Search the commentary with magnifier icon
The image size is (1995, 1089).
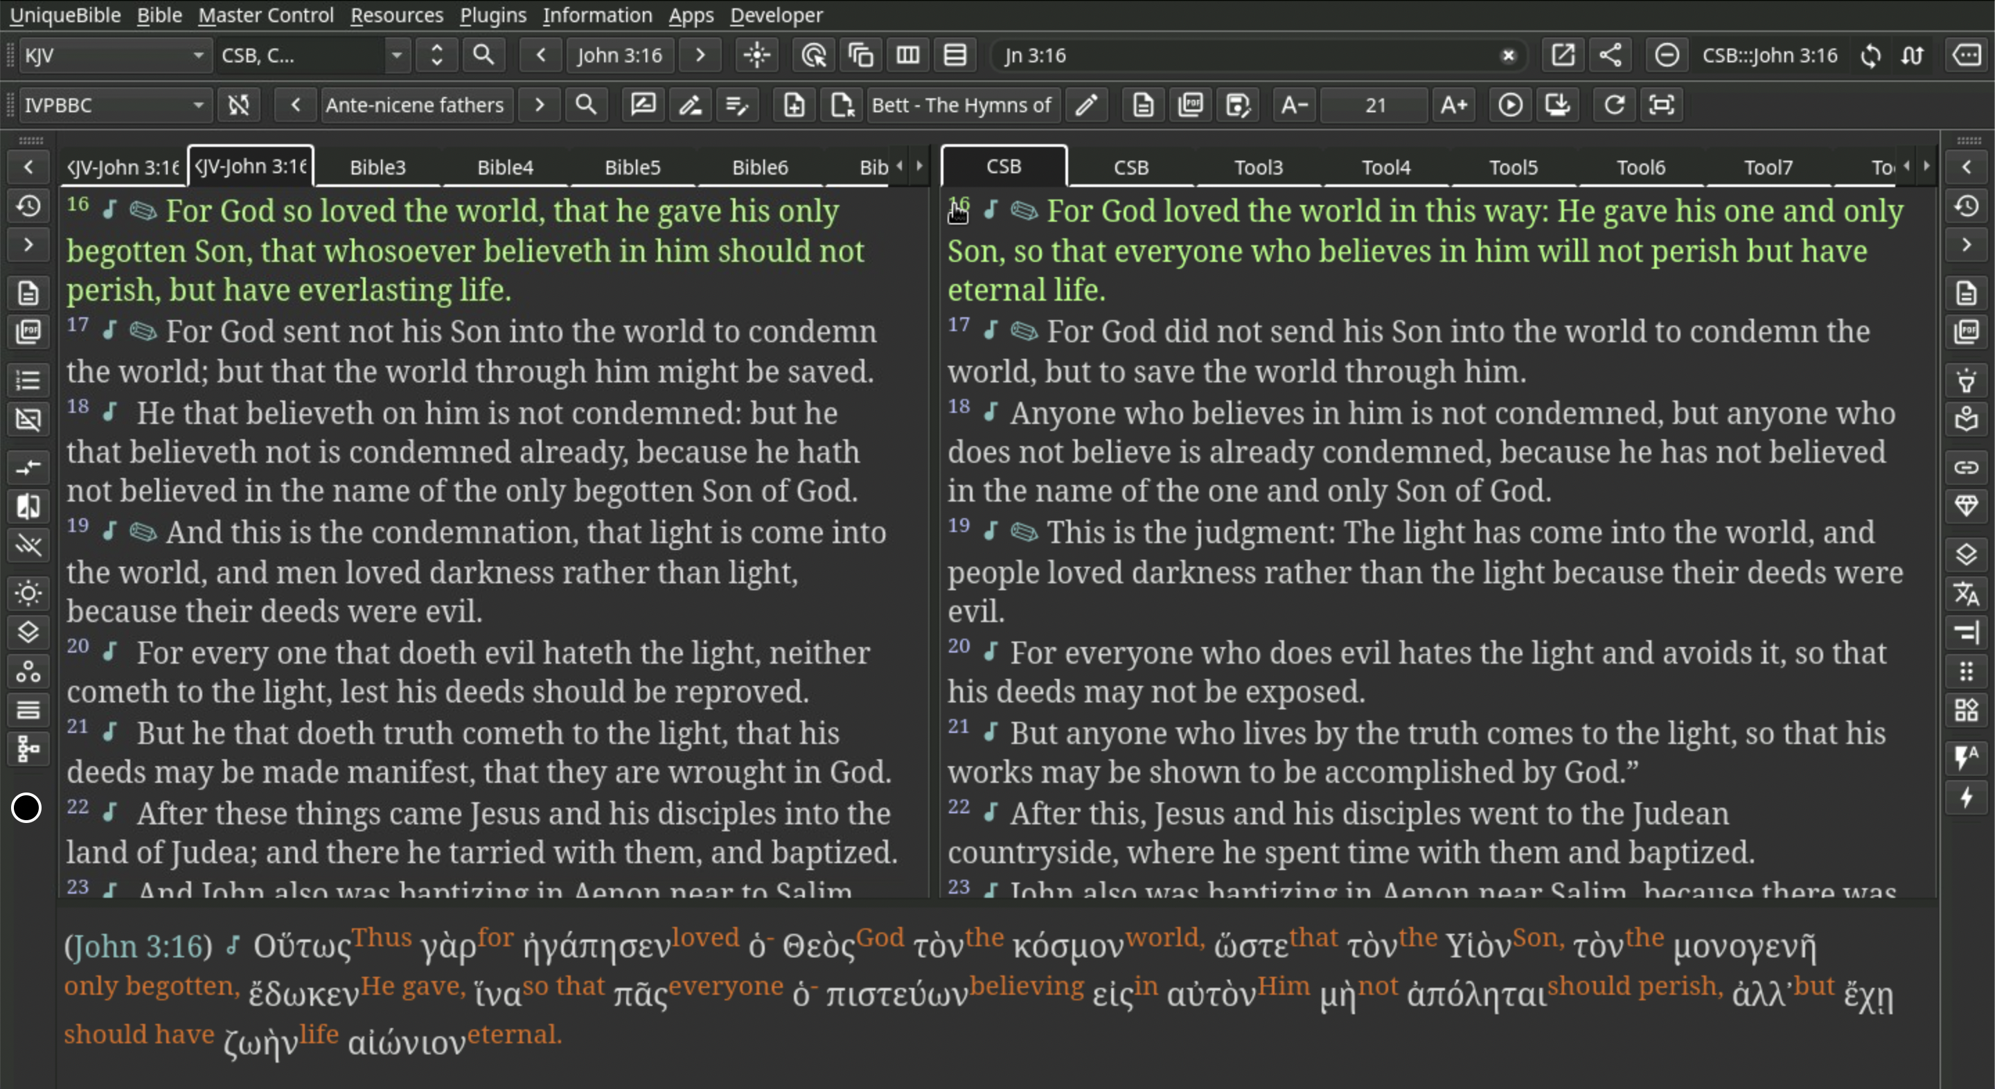[x=586, y=105]
